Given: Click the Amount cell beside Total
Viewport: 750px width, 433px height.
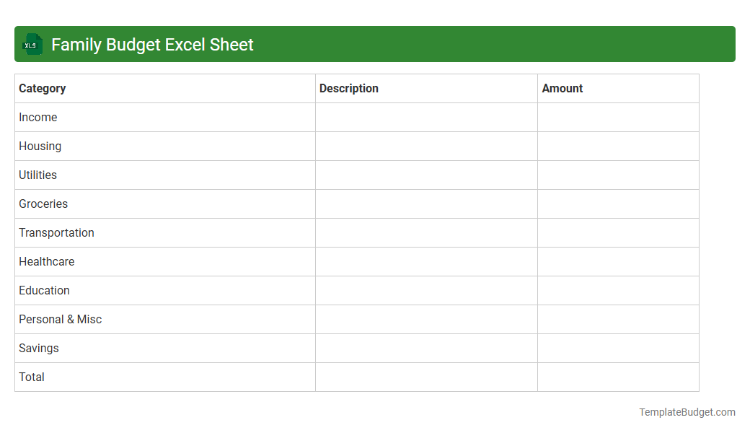Looking at the screenshot, I should [617, 377].
